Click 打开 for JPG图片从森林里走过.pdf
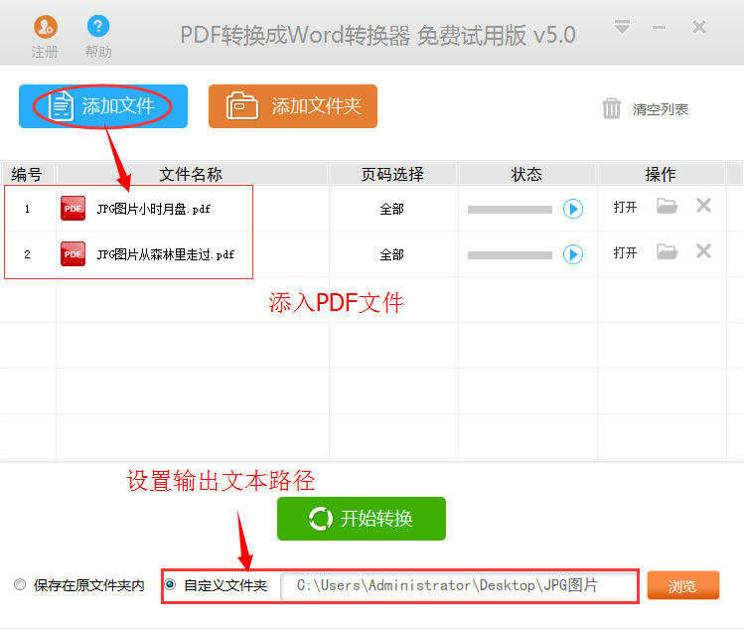744x629 pixels. 625,252
